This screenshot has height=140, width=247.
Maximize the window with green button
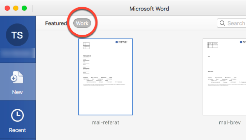pyautogui.click(x=24, y=8)
